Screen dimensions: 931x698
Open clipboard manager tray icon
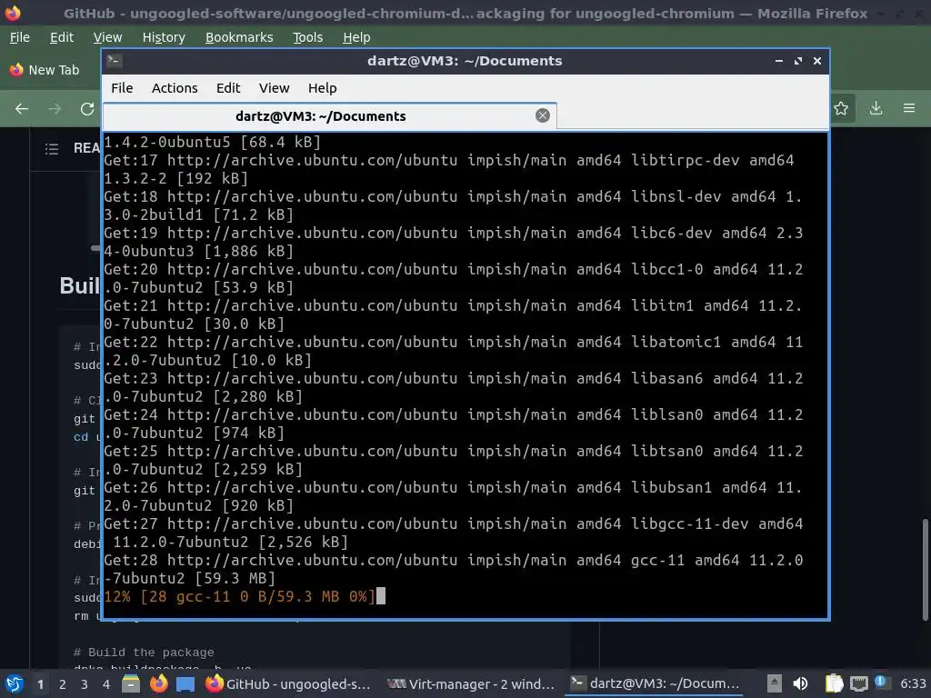click(x=834, y=683)
